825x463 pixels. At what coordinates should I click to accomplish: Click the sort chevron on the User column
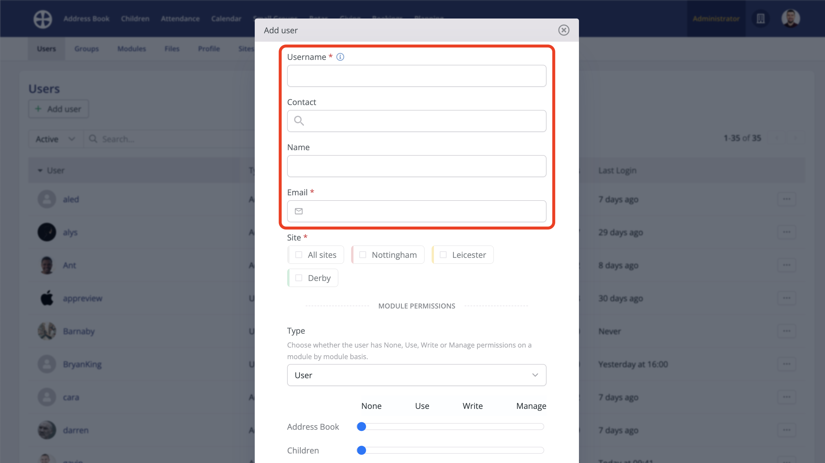click(40, 170)
